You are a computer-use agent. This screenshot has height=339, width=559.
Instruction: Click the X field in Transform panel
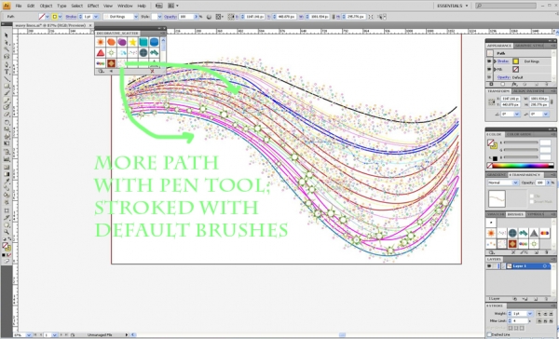pyautogui.click(x=511, y=99)
